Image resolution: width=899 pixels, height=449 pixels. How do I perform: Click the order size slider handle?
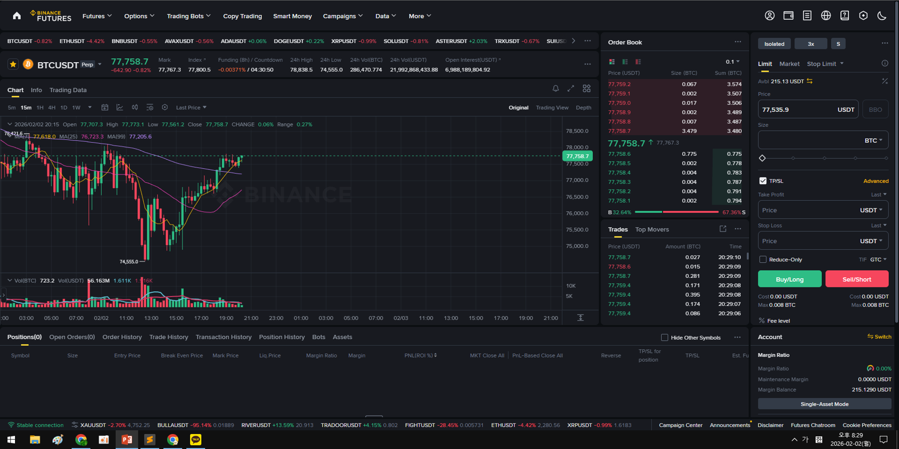tap(762, 158)
